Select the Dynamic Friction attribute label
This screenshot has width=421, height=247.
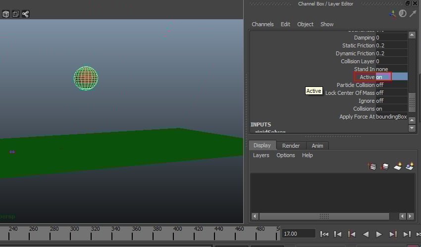click(x=355, y=53)
